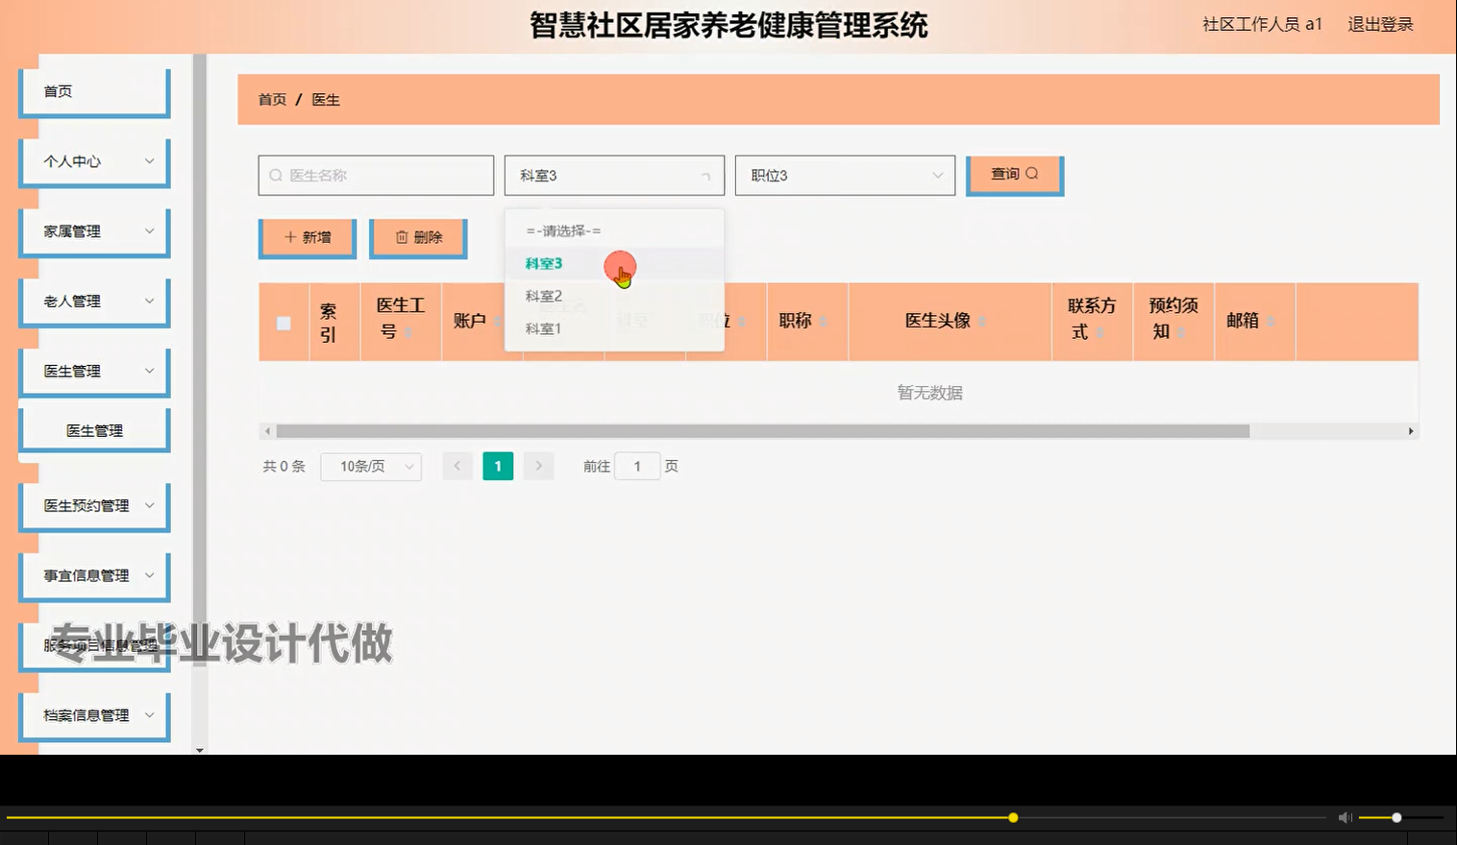Select 首页 in the sidebar

pos(93,91)
